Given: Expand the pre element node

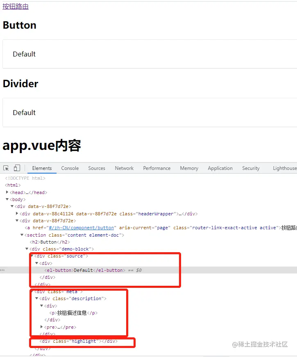Looking at the screenshot, I should (41, 327).
